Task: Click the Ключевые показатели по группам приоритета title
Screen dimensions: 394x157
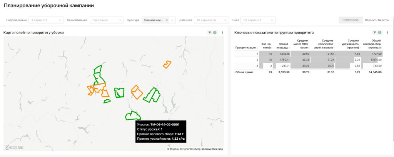Action: (x=274, y=32)
